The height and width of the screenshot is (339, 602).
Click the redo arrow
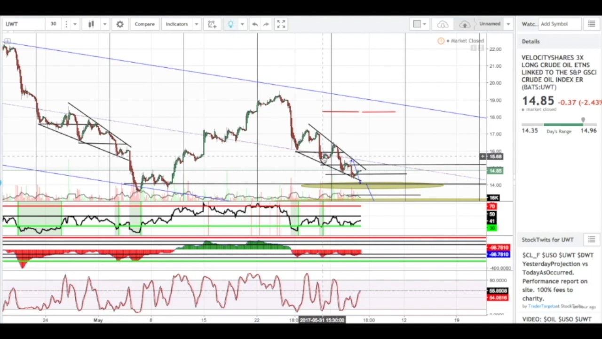tap(266, 24)
